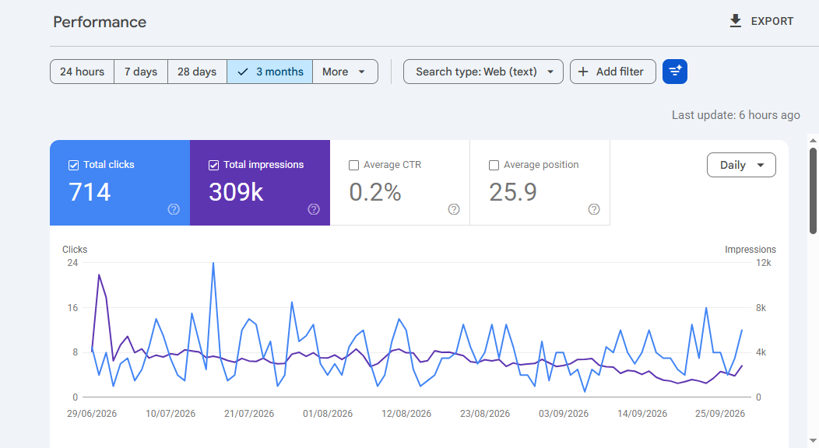819x448 pixels.
Task: Uncheck the Total clicks checkbox
Action: [74, 166]
